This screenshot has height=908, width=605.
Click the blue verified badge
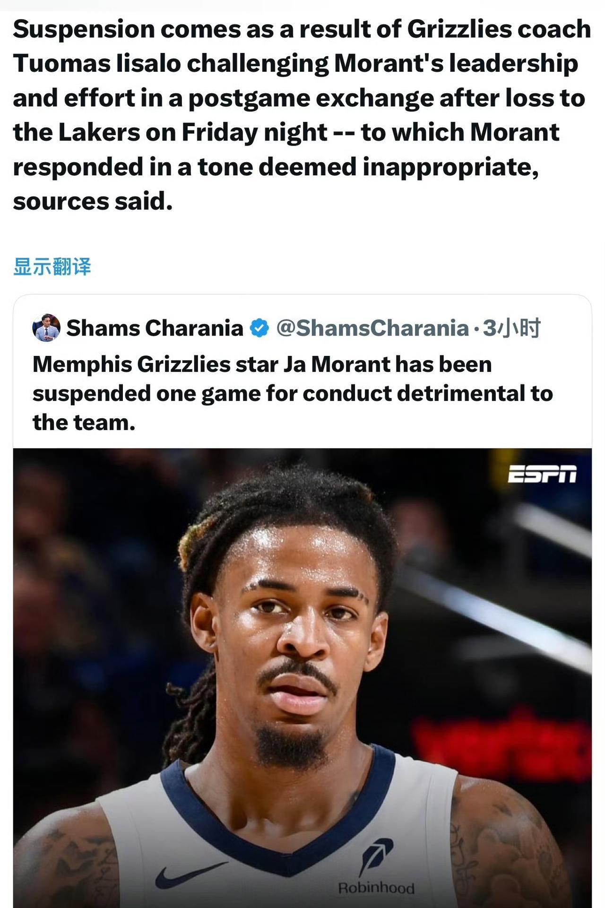(259, 328)
